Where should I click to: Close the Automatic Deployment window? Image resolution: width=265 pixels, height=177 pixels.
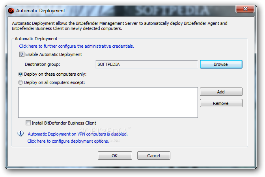pos(245,9)
